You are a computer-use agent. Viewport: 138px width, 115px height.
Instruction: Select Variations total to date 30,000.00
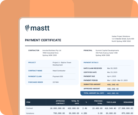click(74, 113)
